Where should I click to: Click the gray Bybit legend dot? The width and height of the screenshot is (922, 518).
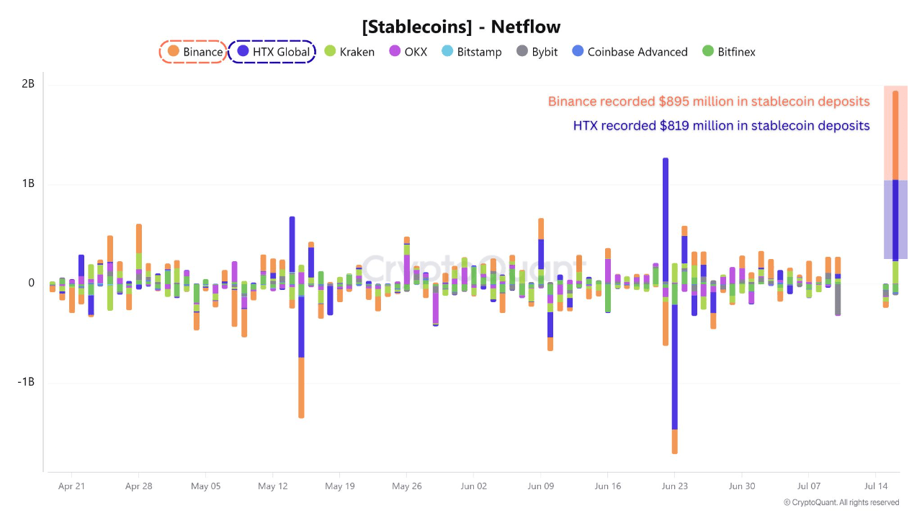pyautogui.click(x=521, y=52)
